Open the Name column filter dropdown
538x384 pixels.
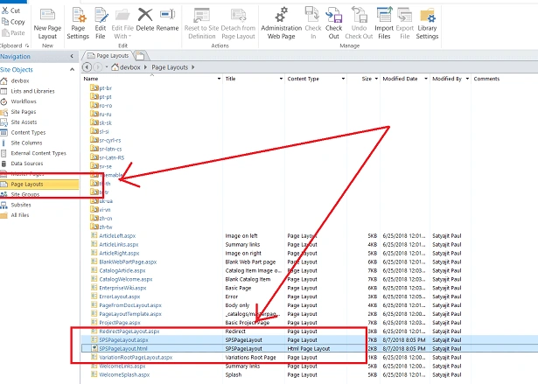click(x=219, y=79)
